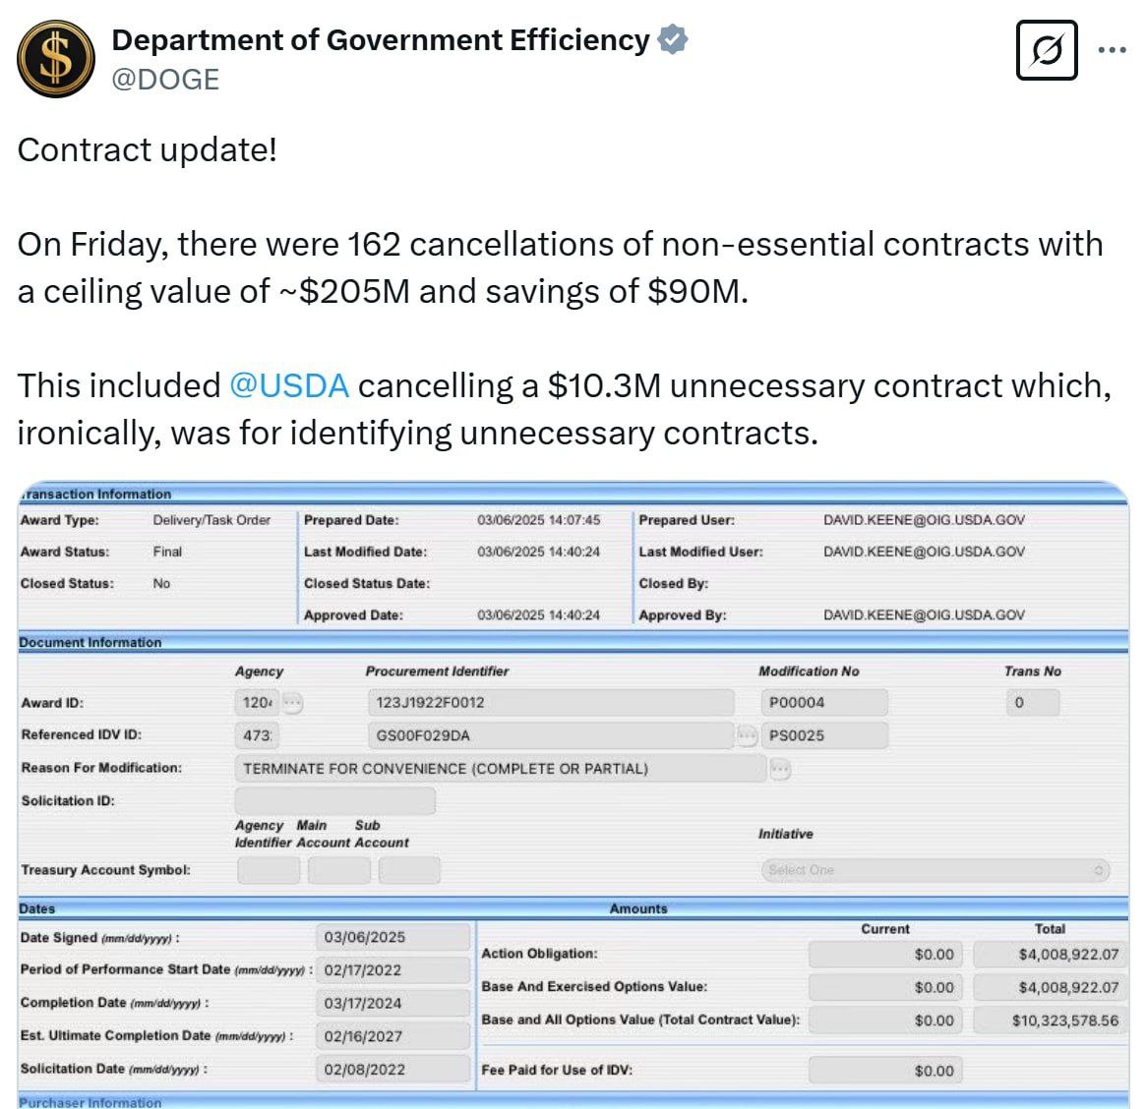Click the Procurement Identifier field 123J1922F0012
Viewport: 1147px width, 1109px height.
549,703
